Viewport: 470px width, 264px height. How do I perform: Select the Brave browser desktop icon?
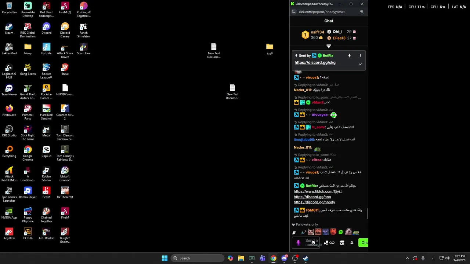[65, 70]
